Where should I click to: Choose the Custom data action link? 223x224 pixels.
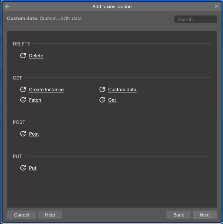coord(122,90)
